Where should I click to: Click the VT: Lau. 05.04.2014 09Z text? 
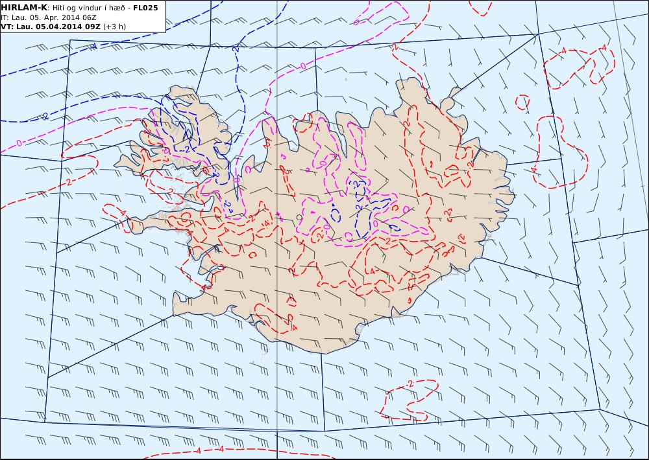coord(51,27)
